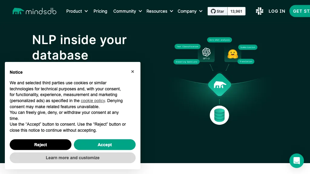Screen dimensions: 310x174
Task: Select the Hugging Face emoji icon
Action: (232, 54)
